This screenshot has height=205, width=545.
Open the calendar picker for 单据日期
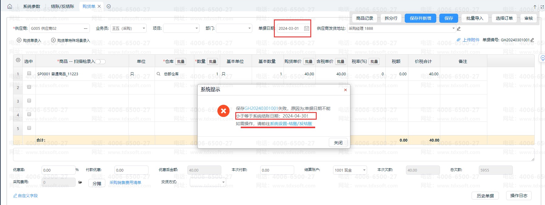click(306, 28)
